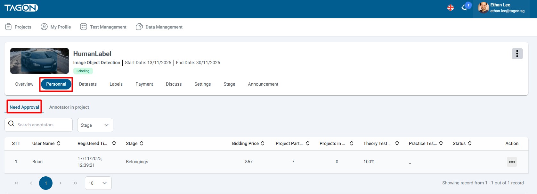Open the language selector flag icon
Viewport: 537px width, 194px height.
450,8
